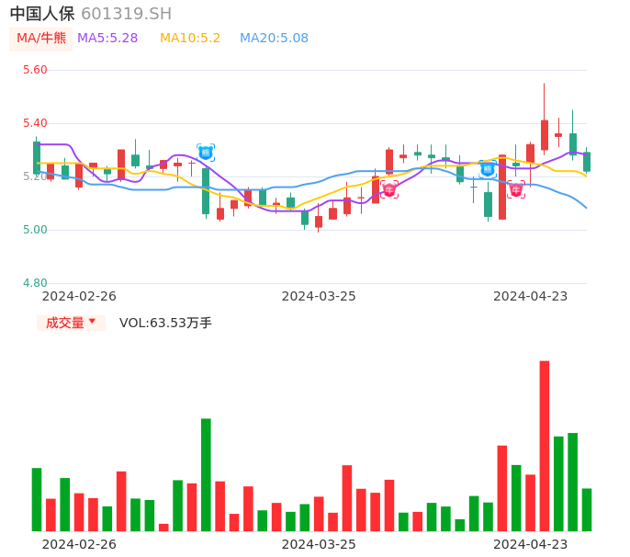The height and width of the screenshot is (557, 630).
Task: Click the blue bear marker in mid-April
Action: click(x=488, y=168)
